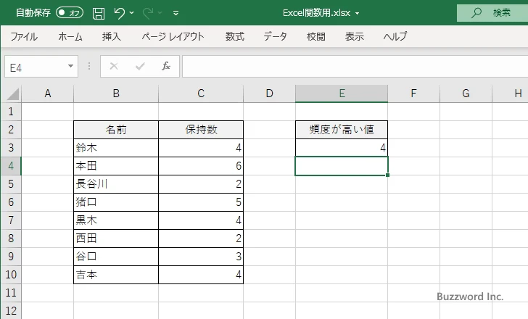This screenshot has width=528, height=319.
Task: Click into the formula bar input
Action: (x=355, y=67)
